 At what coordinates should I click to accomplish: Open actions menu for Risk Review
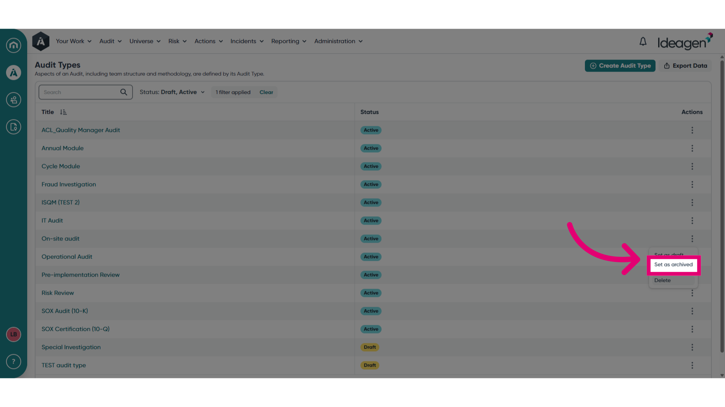(692, 293)
